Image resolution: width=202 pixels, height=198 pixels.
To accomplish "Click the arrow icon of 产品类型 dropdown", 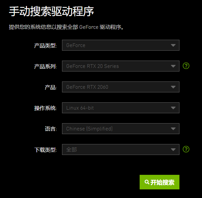I will click(173, 45).
